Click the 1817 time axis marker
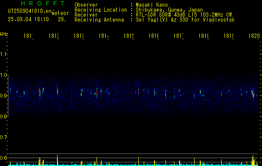This screenshot has height=166, width=262. 179,36
